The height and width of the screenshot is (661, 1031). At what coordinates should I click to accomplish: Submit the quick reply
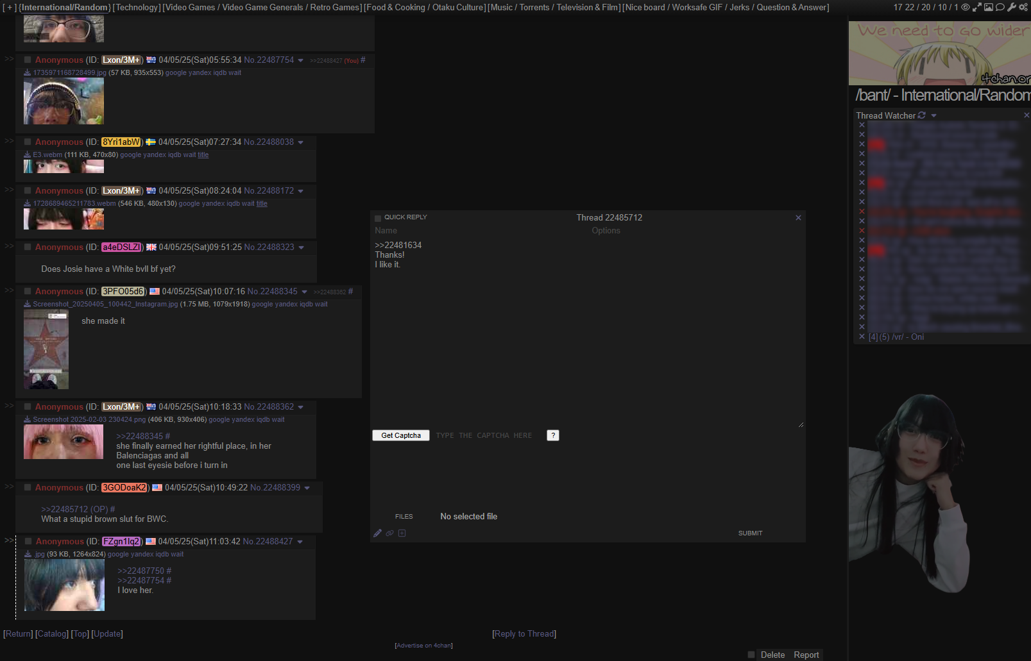750,533
